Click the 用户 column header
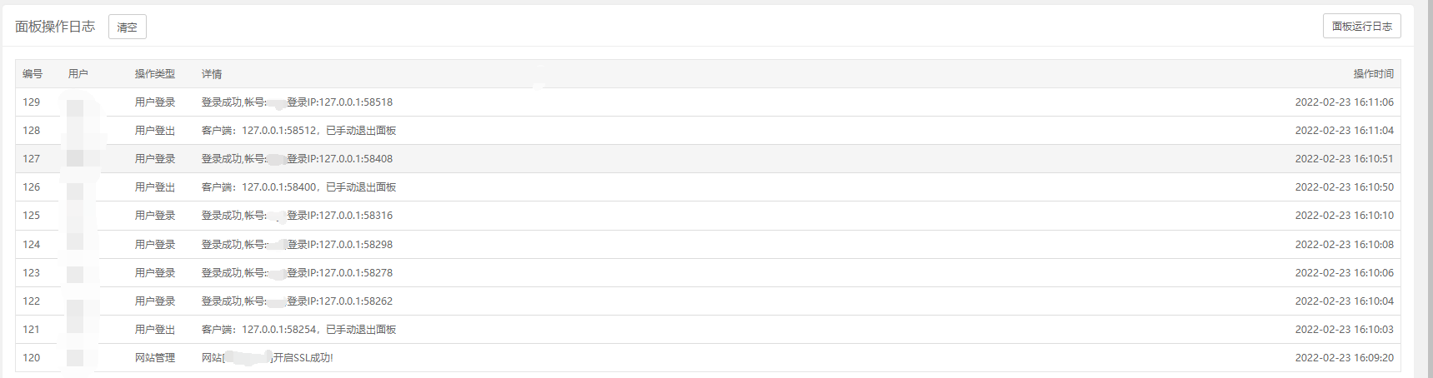Viewport: 1433px width, 378px height. pyautogui.click(x=78, y=73)
